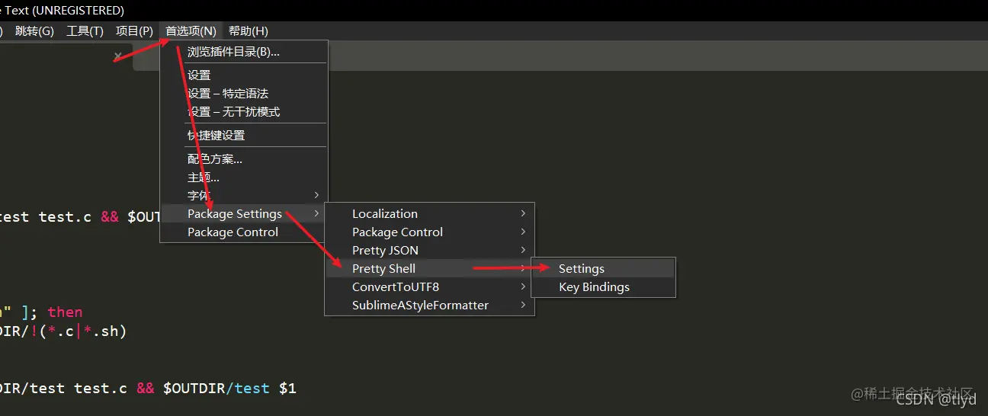The image size is (988, 416).
Task: Click the 'then' keyword in code
Action: [65, 312]
